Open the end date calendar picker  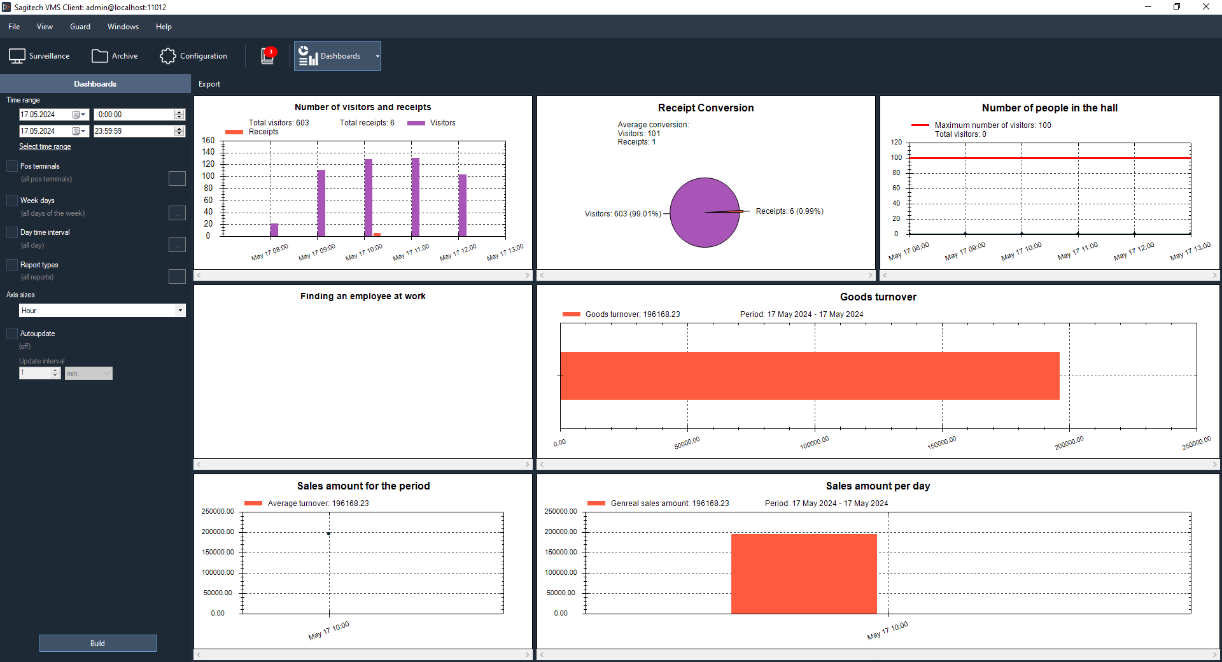point(79,131)
